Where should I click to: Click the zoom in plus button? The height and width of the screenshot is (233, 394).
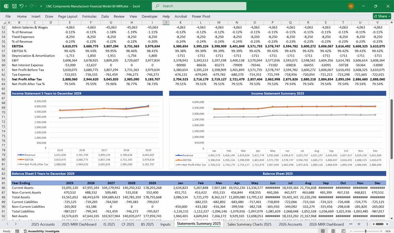[381, 231]
